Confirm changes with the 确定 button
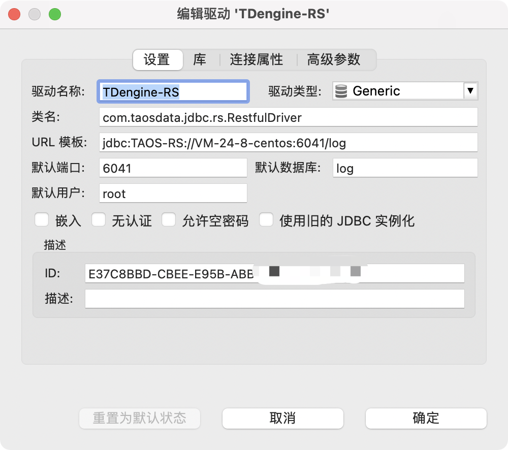Screen dimensions: 508x450 click(426, 418)
